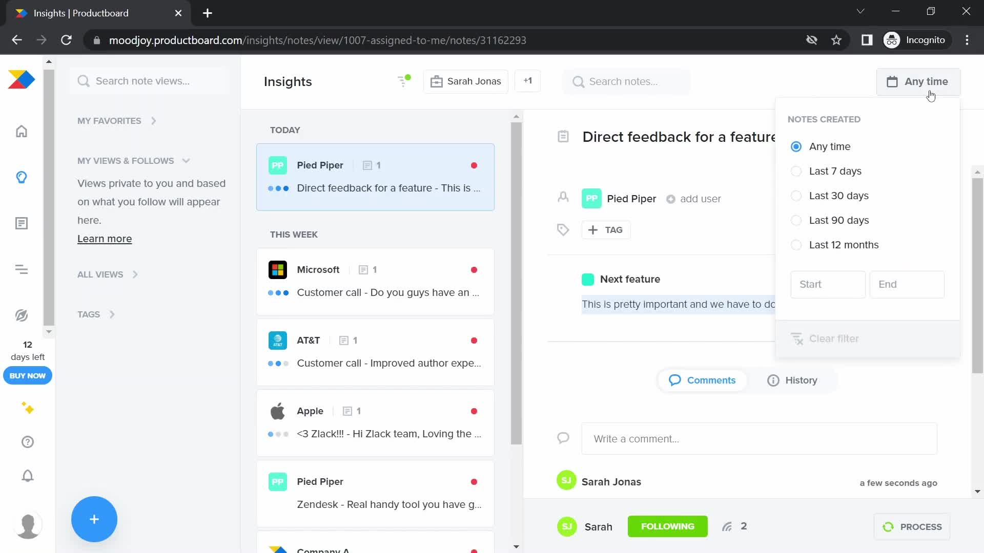
Task: Open the notifications bell icon
Action: click(x=28, y=476)
